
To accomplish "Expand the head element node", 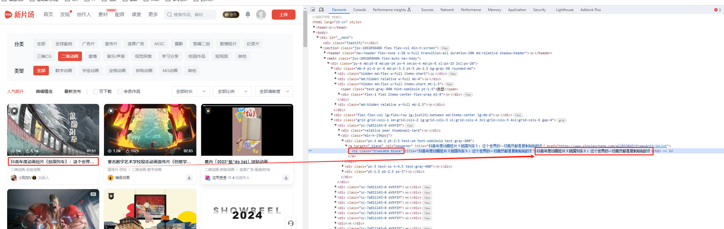I will [x=314, y=27].
